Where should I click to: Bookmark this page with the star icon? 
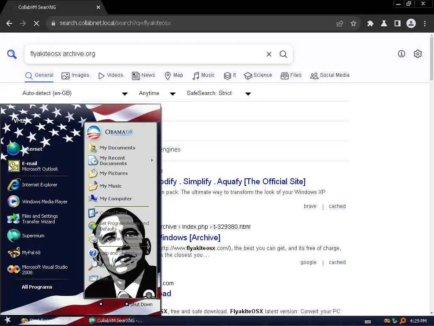[x=353, y=24]
